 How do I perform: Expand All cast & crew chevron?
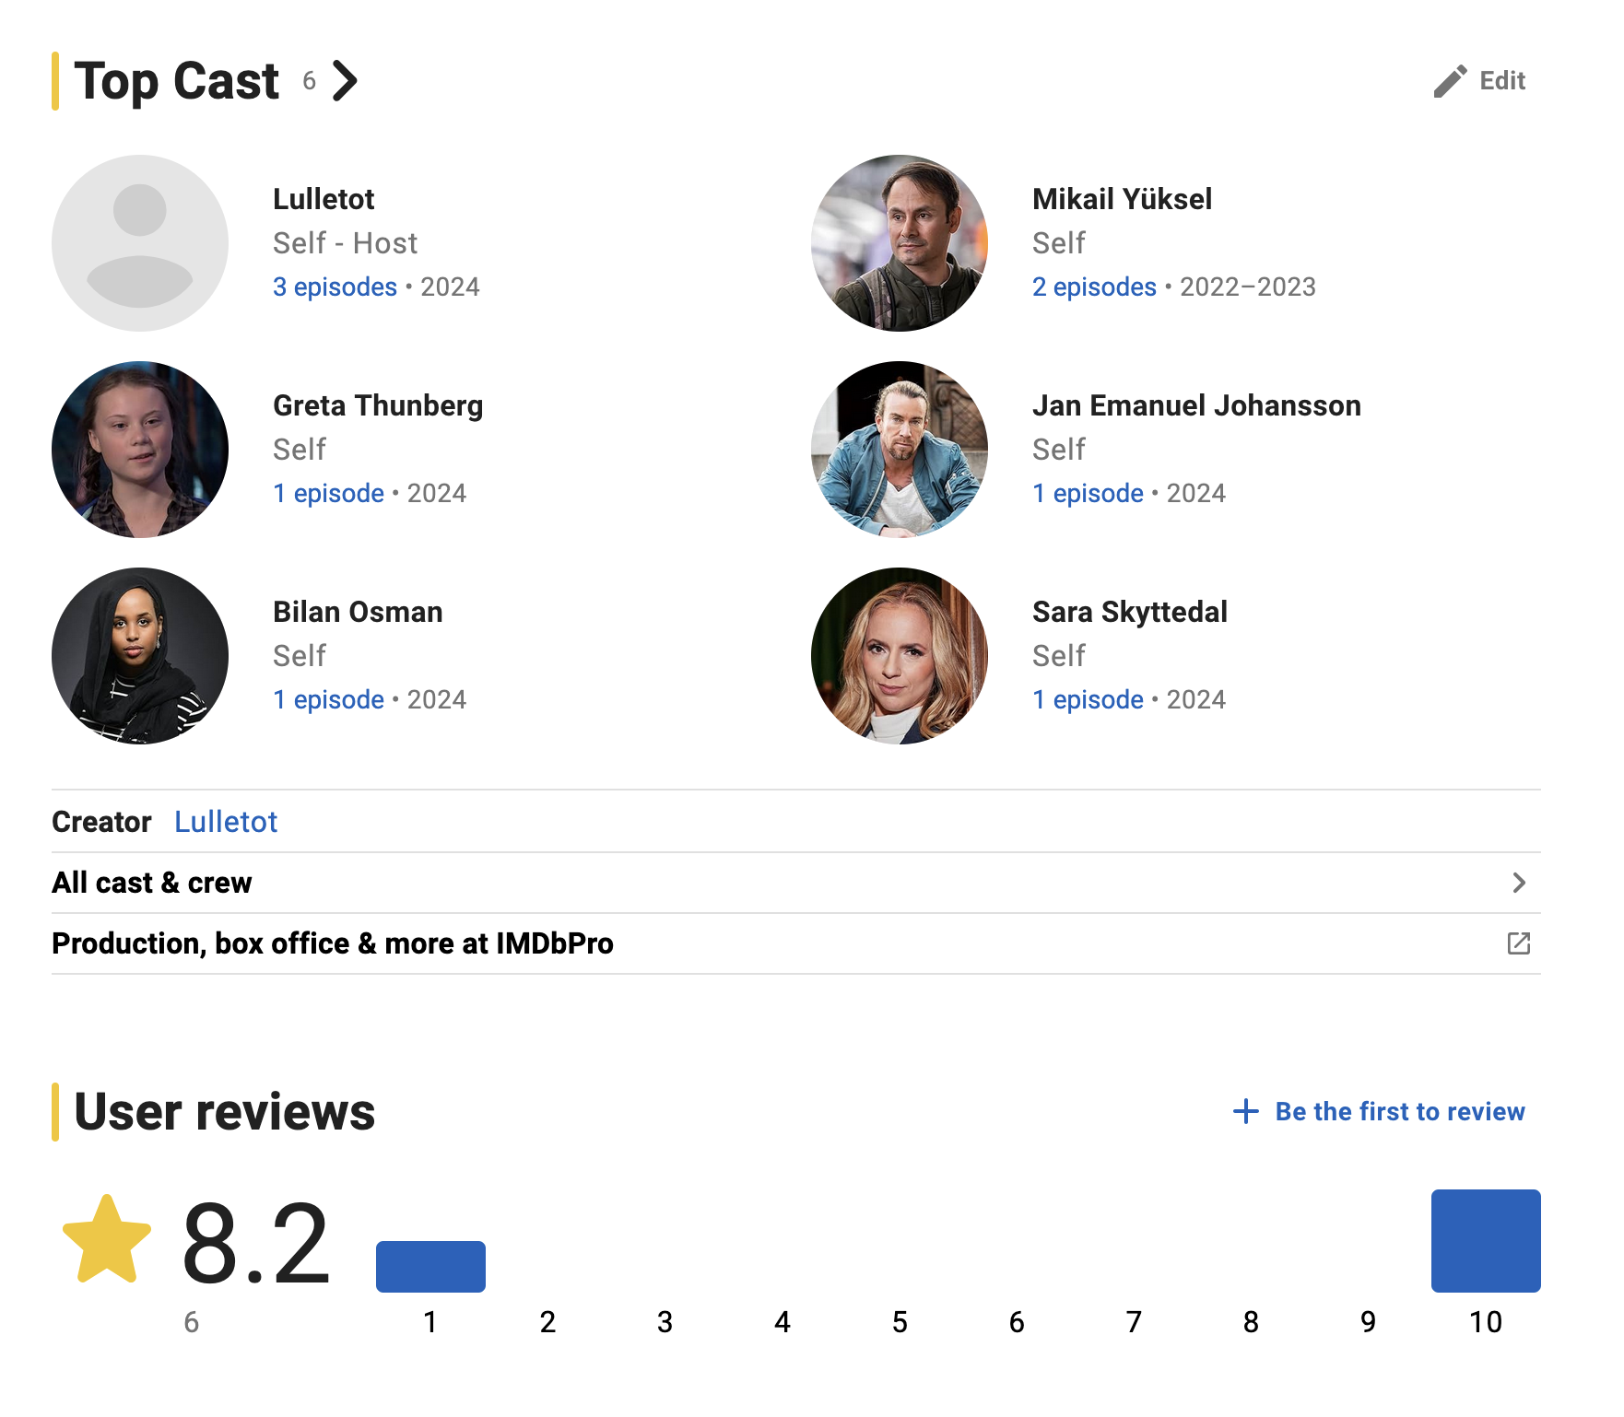click(x=1519, y=883)
